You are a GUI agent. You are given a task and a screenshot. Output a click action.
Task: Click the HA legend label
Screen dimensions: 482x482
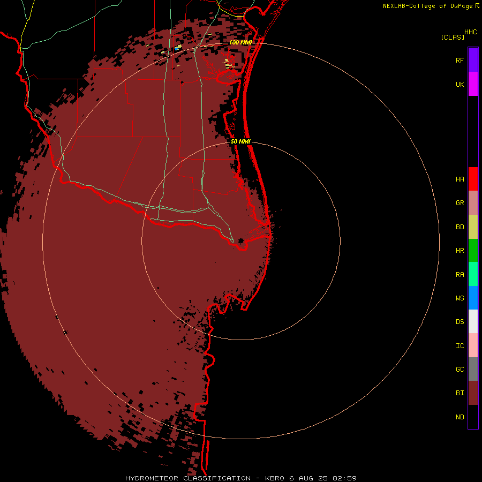(460, 179)
